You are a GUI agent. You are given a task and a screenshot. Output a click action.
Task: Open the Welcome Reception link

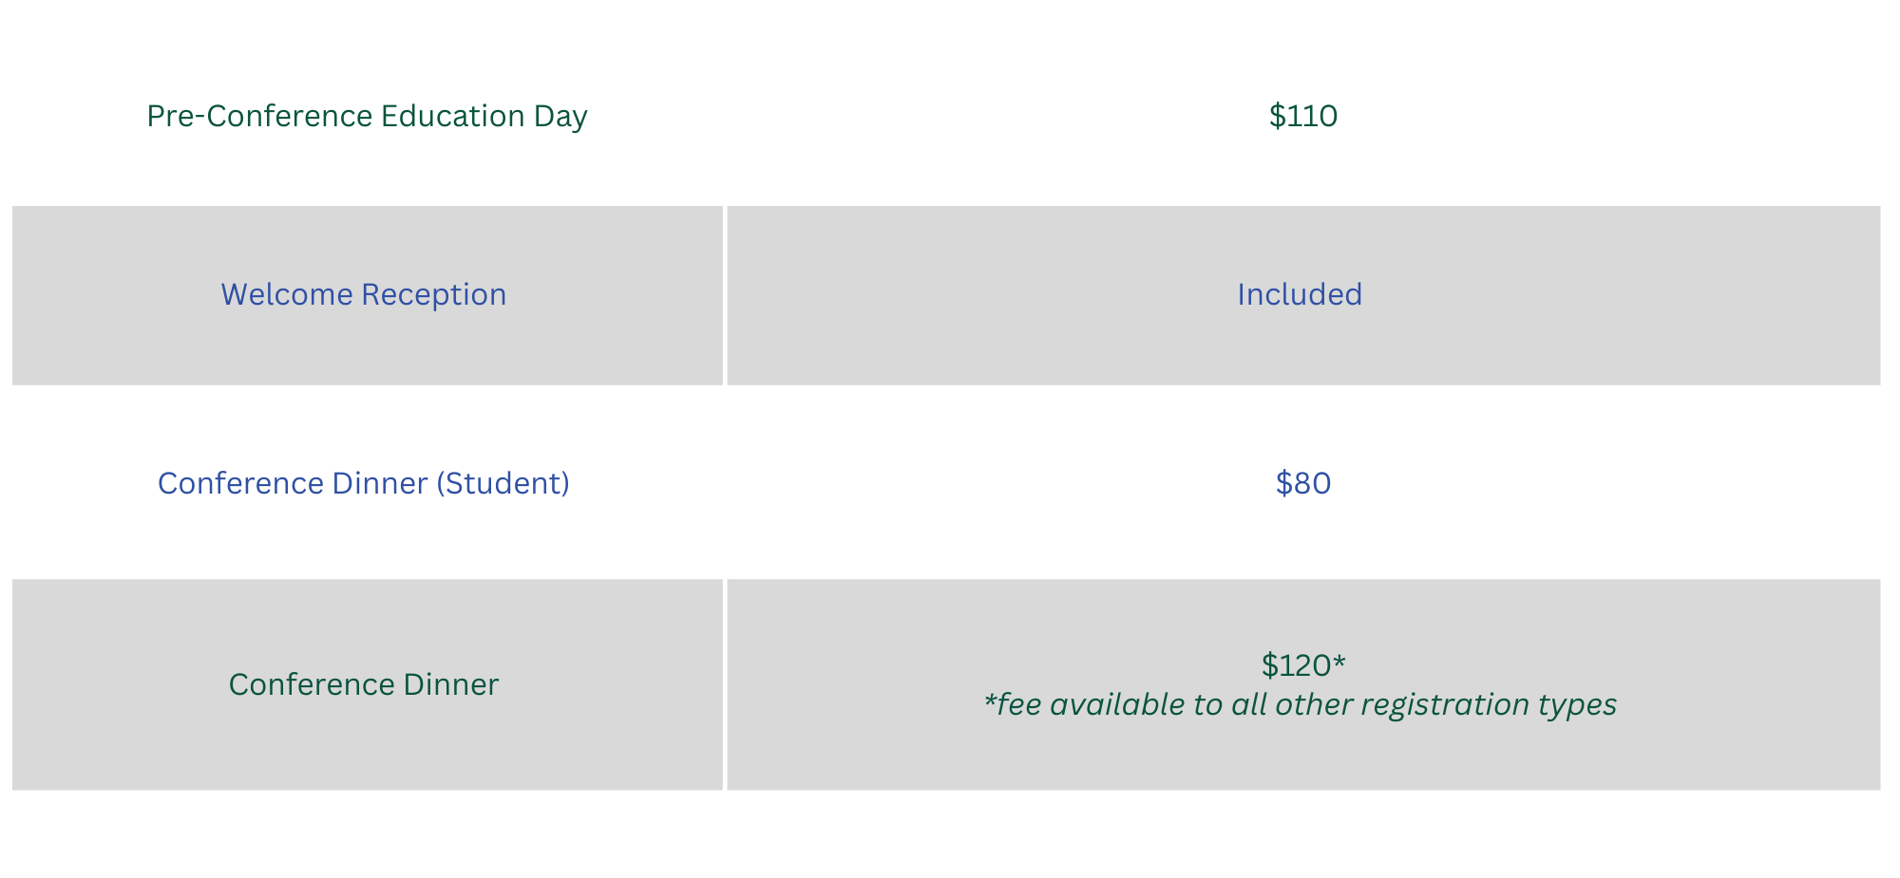(363, 294)
